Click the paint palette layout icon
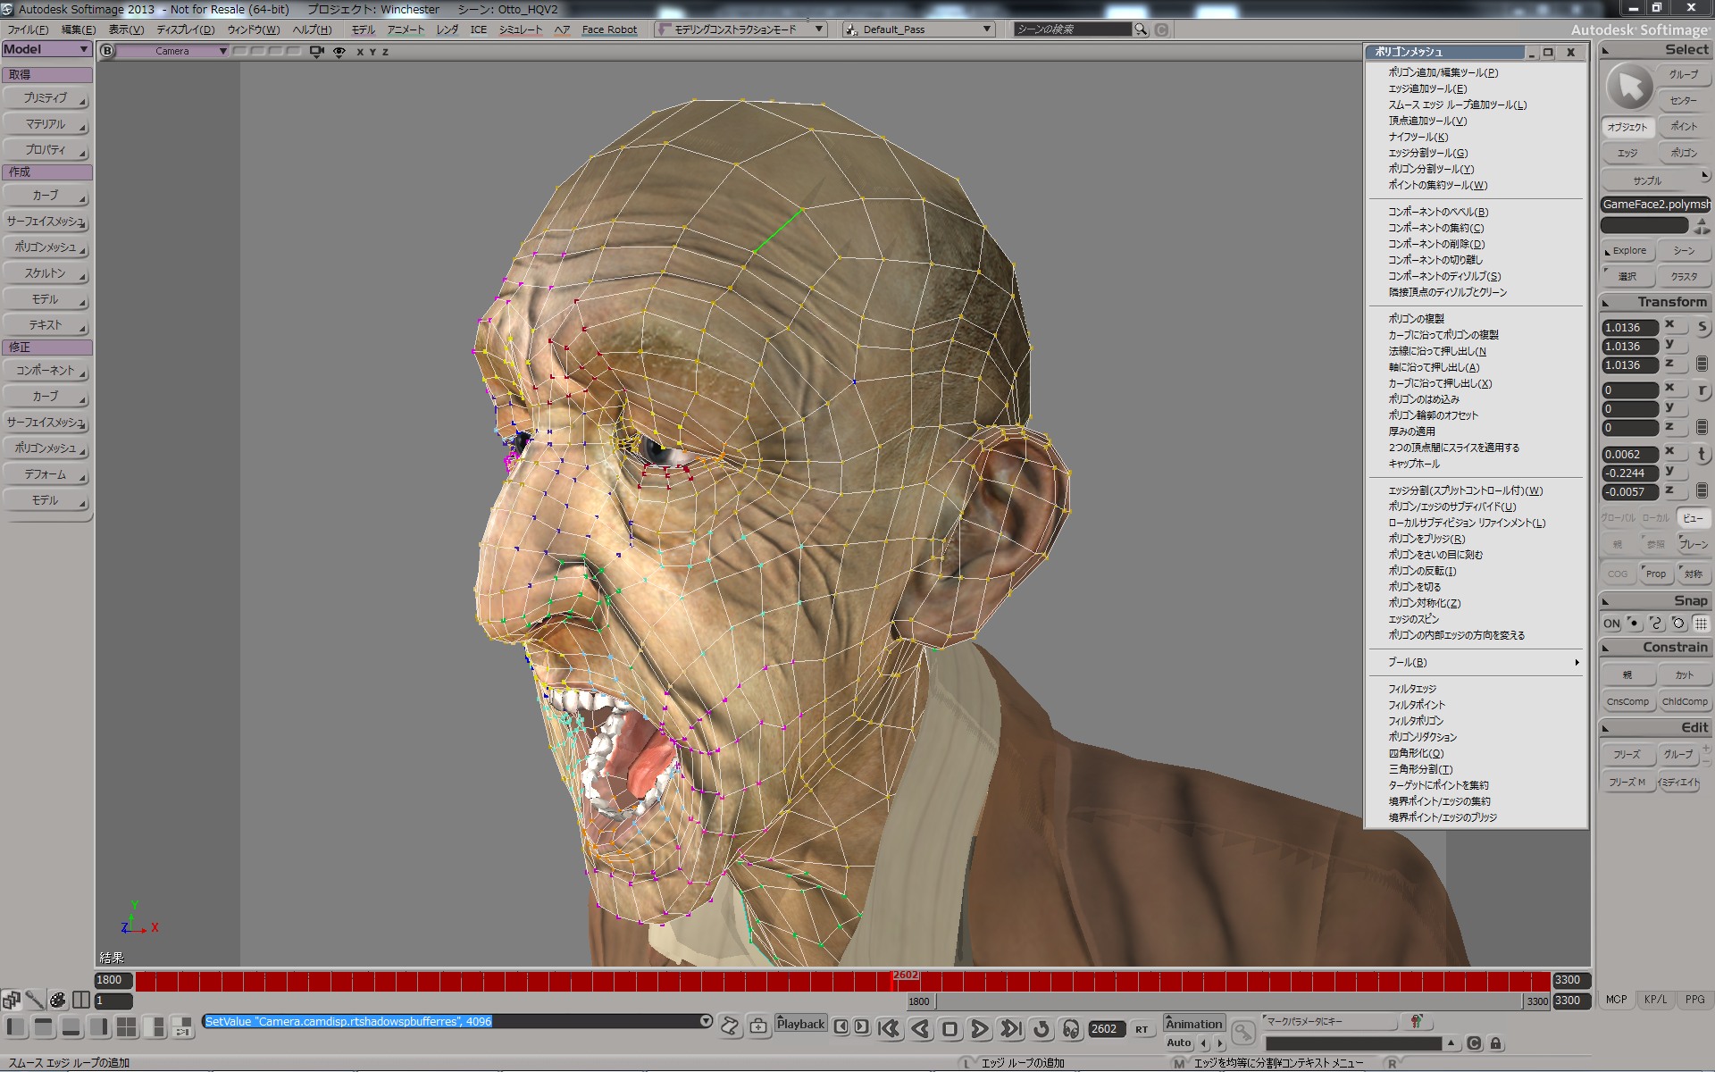 58,1000
